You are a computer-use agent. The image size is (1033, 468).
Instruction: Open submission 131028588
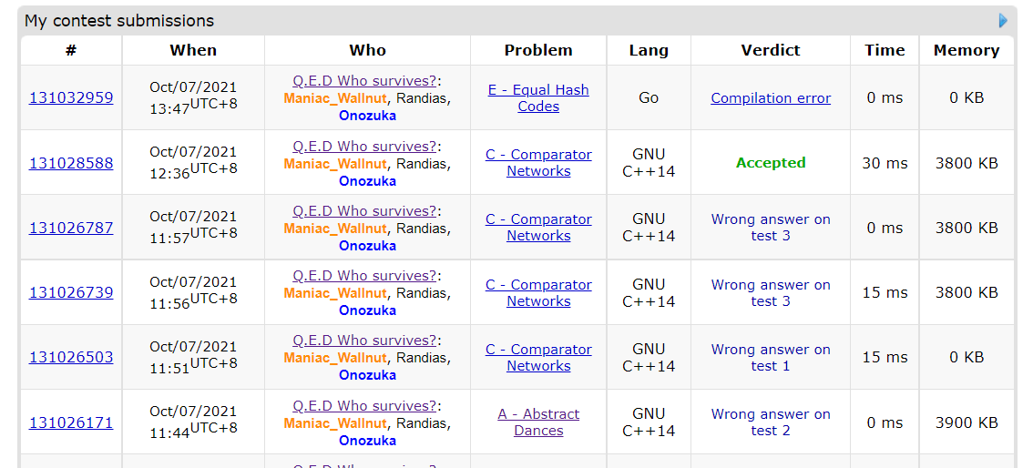(x=71, y=163)
